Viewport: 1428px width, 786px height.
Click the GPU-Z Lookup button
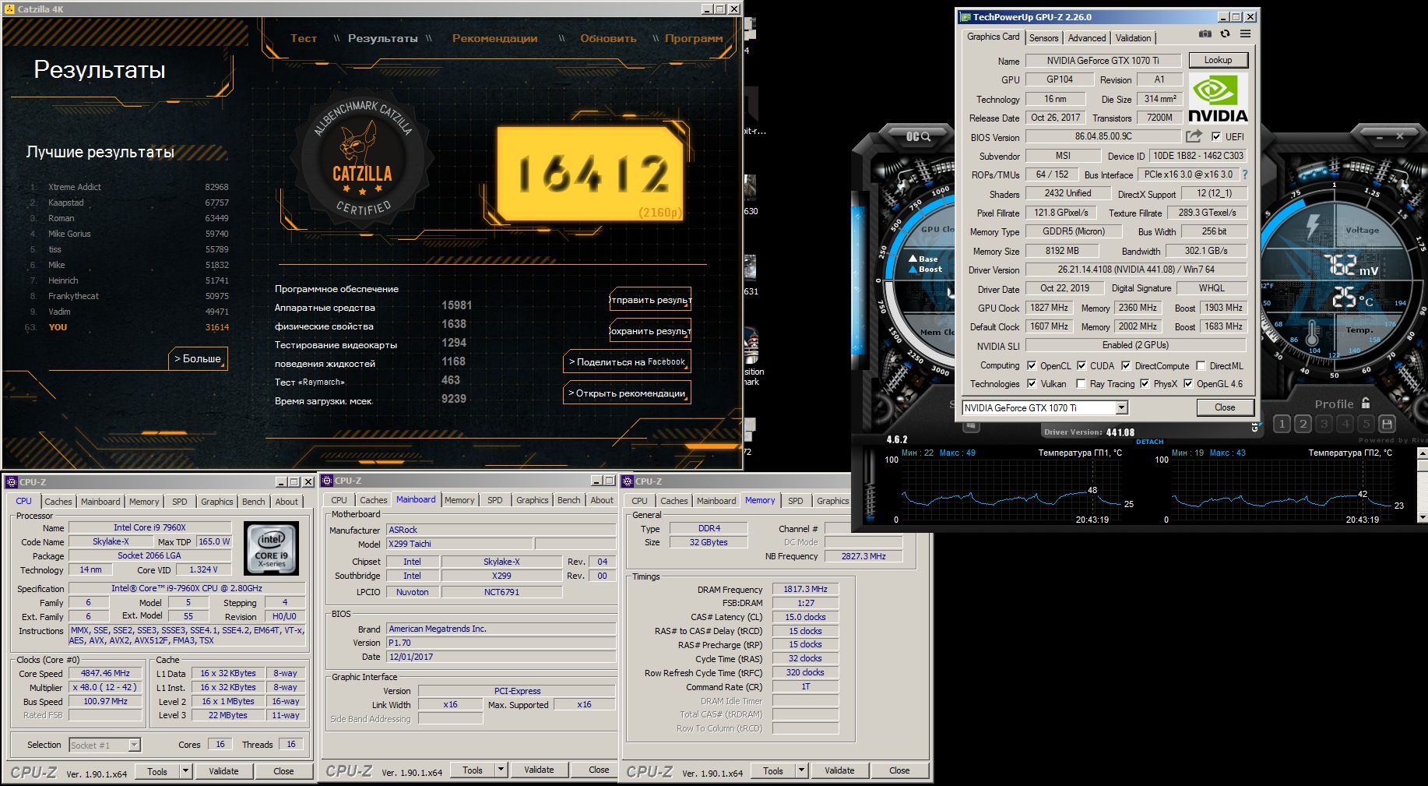1218,60
